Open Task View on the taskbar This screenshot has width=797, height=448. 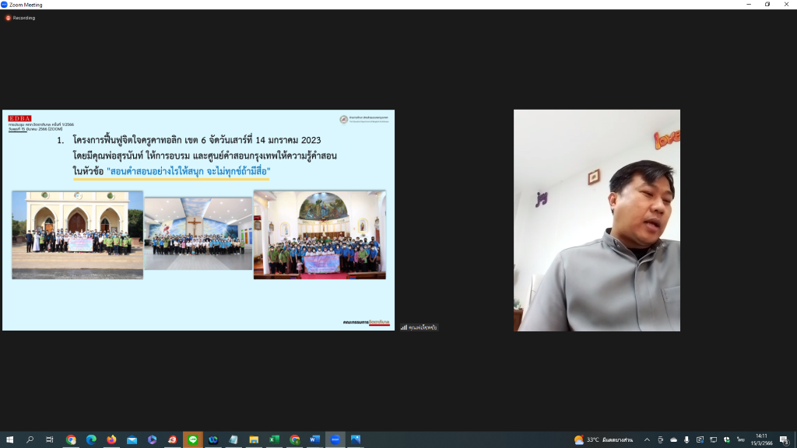click(50, 440)
